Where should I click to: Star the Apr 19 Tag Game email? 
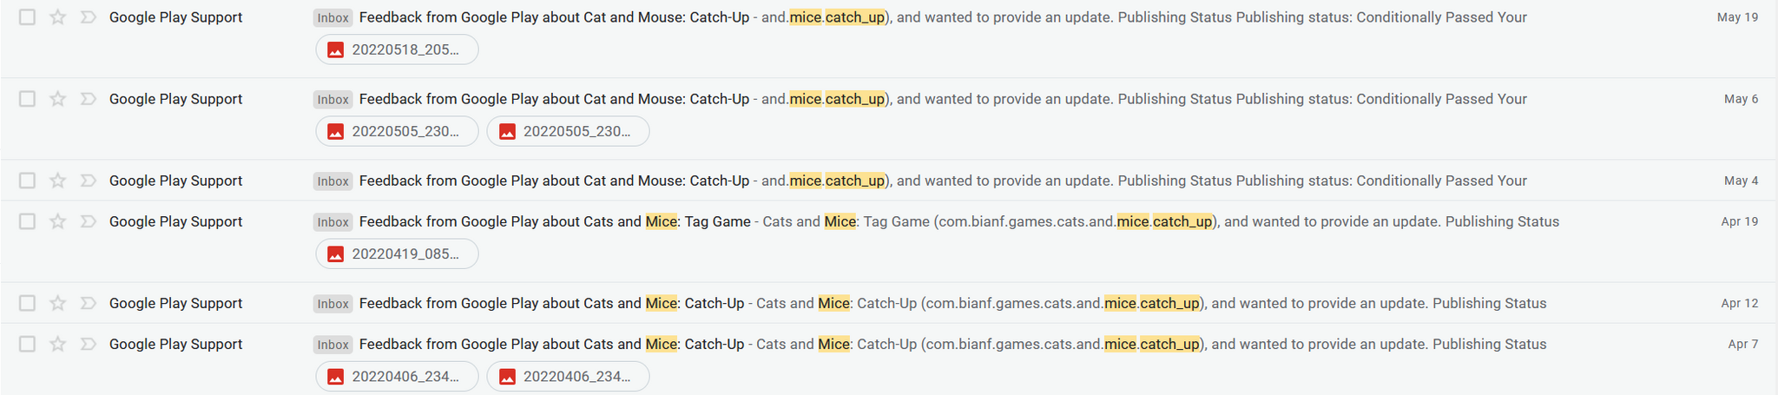[57, 221]
